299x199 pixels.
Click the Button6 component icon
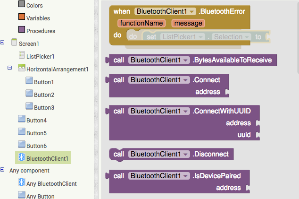pyautogui.click(x=21, y=145)
